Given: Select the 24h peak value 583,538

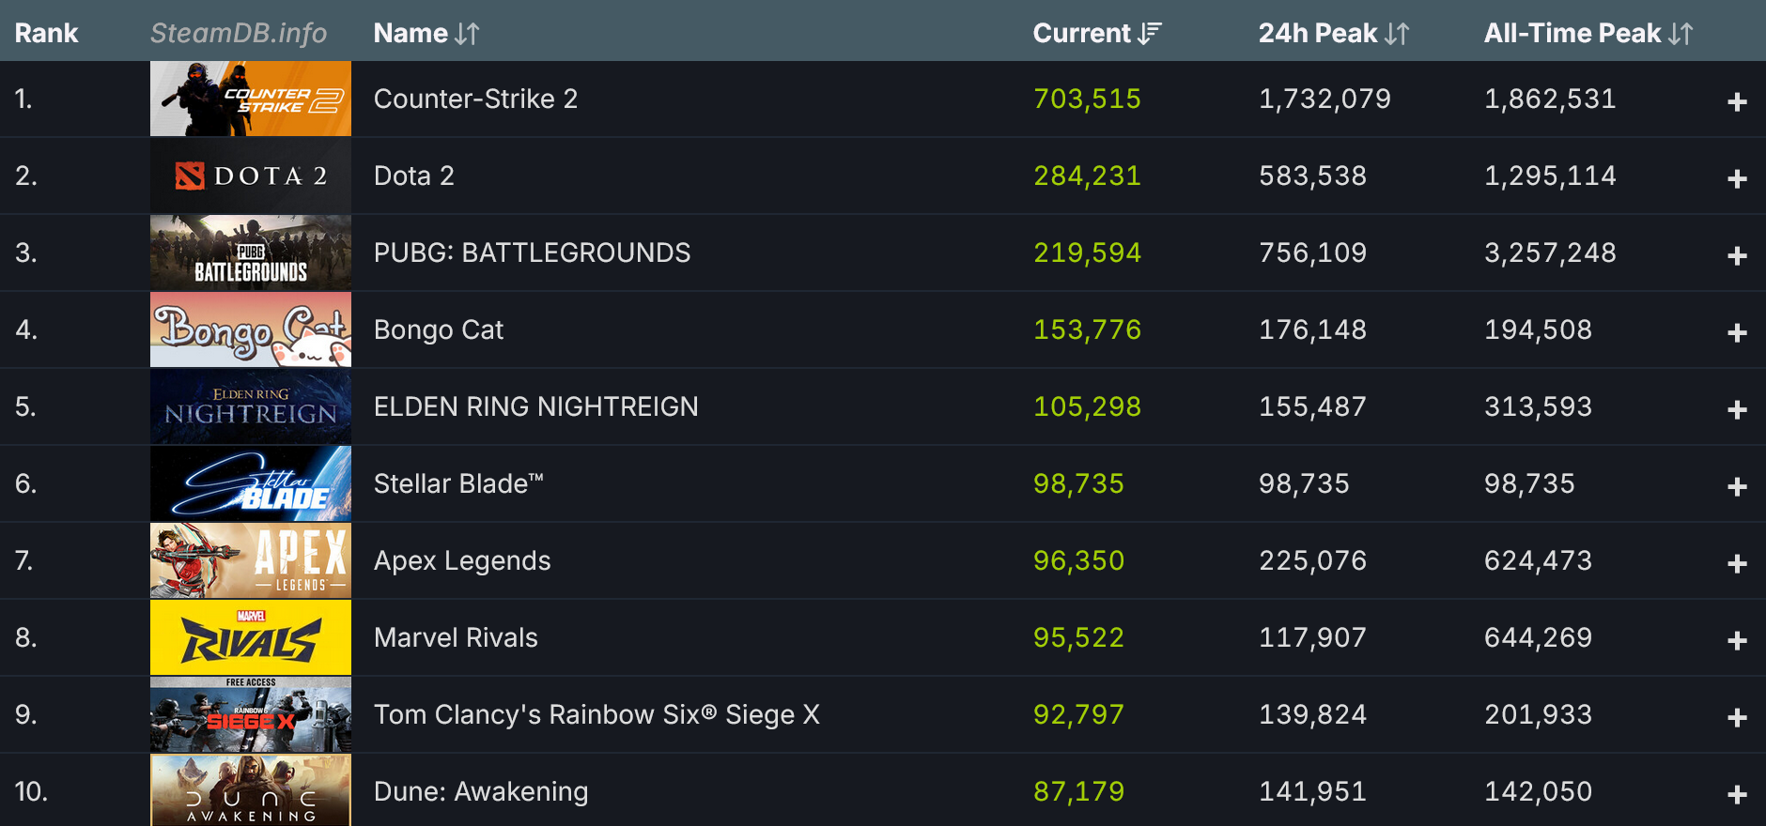Looking at the screenshot, I should click(1312, 176).
